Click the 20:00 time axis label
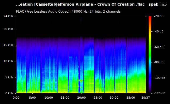Screen dimensions: 170x104 point(82,98)
